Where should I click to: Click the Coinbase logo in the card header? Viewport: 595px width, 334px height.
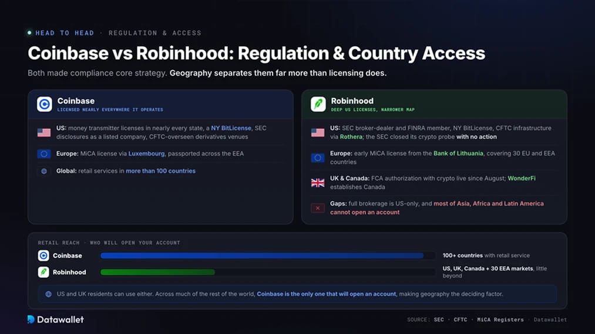45,104
